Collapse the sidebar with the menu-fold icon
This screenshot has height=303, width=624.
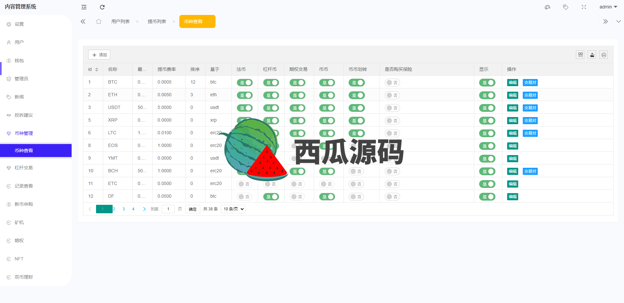click(84, 7)
